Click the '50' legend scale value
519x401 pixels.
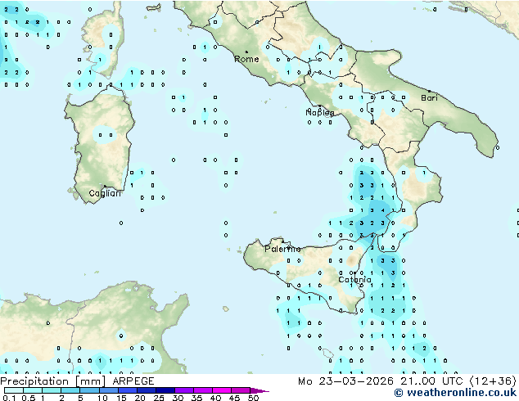point(254,398)
